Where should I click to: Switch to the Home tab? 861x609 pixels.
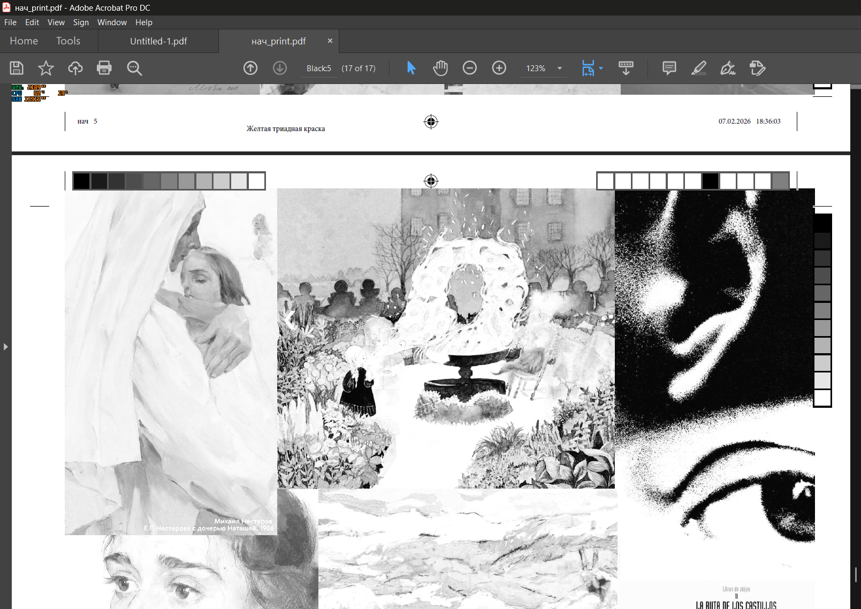click(24, 41)
